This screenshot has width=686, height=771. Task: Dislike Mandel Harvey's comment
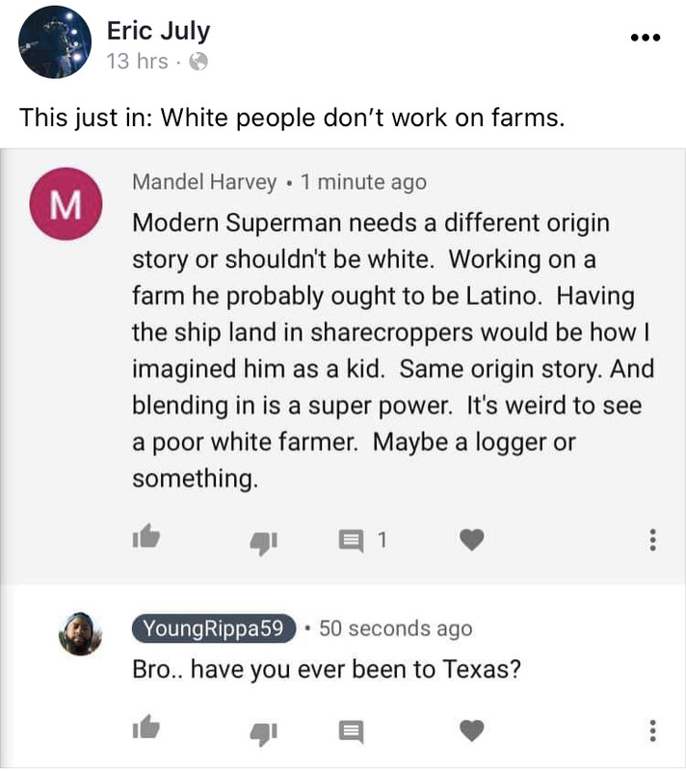click(x=263, y=542)
